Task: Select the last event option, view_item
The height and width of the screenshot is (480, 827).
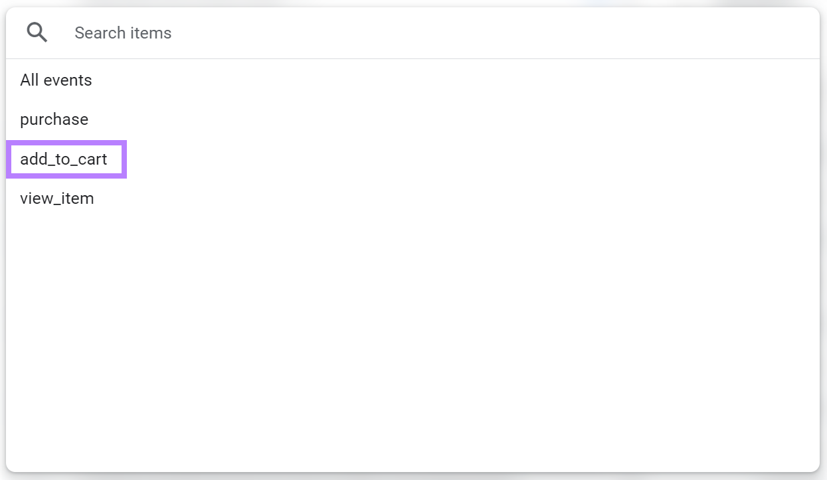Action: pyautogui.click(x=57, y=198)
